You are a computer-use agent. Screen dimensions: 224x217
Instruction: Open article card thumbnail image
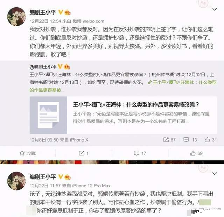48,115
